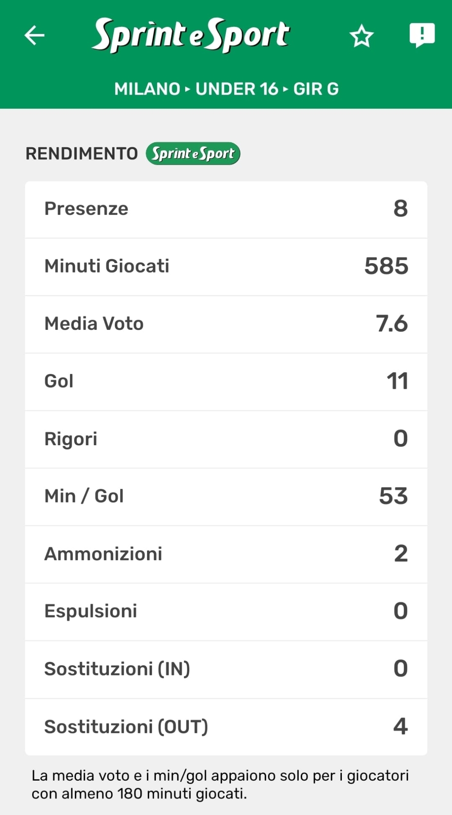This screenshot has height=815, width=452.
Task: Tap the green Sprint e Sport badge
Action: coord(193,154)
